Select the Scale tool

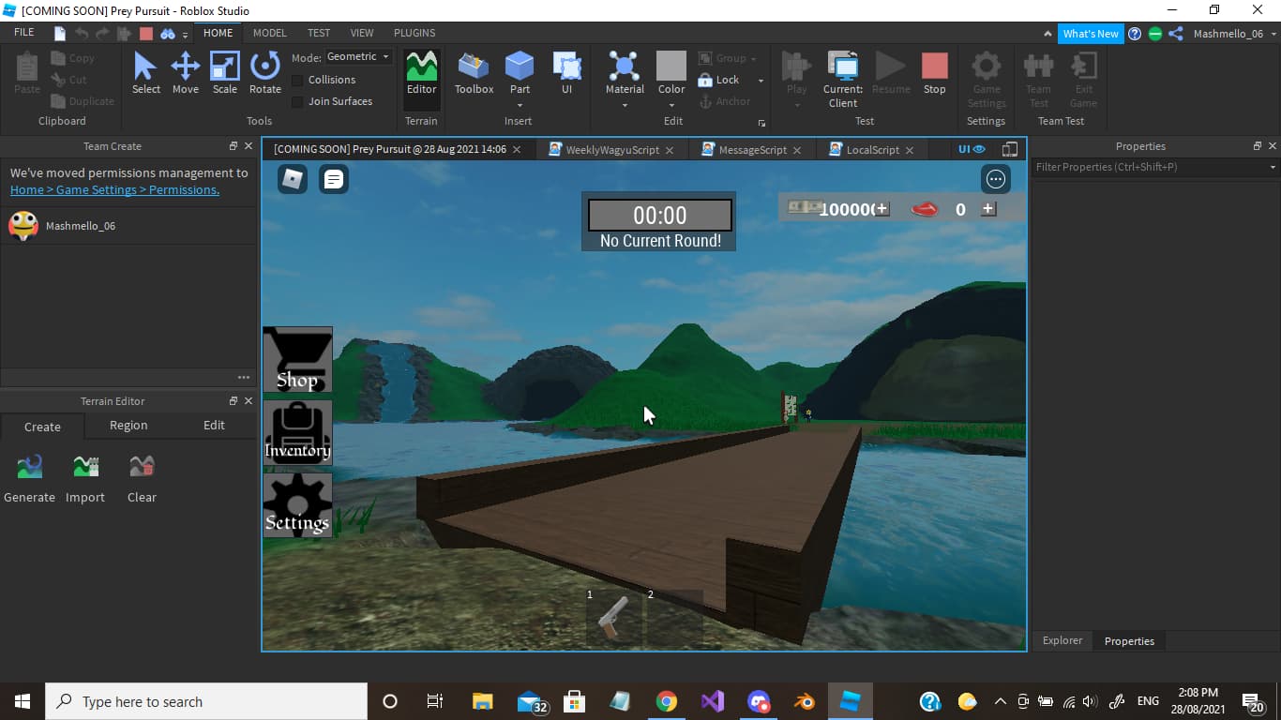click(224, 70)
